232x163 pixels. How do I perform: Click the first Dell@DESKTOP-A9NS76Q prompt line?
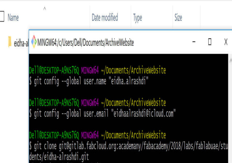tap(97, 70)
